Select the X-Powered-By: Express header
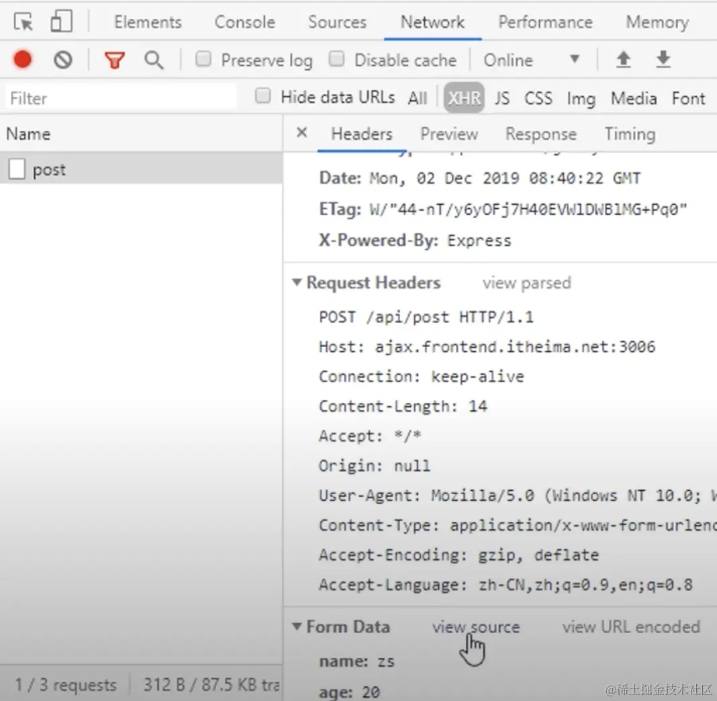This screenshot has width=717, height=701. point(415,240)
